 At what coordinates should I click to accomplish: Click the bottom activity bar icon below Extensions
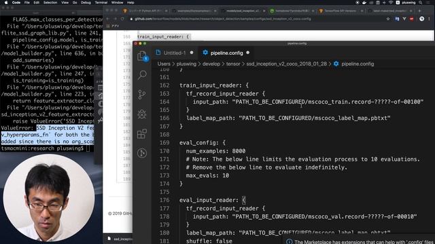pos(142,153)
